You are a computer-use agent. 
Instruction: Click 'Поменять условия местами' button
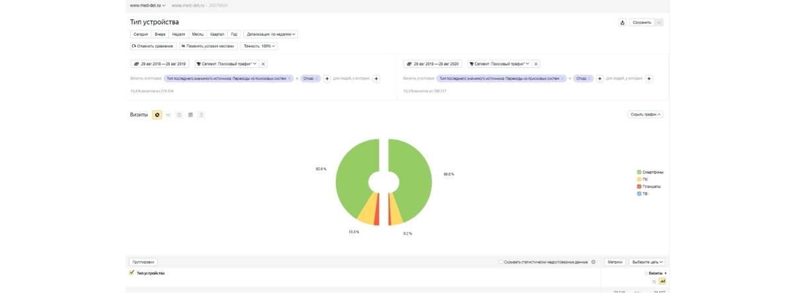click(x=208, y=46)
